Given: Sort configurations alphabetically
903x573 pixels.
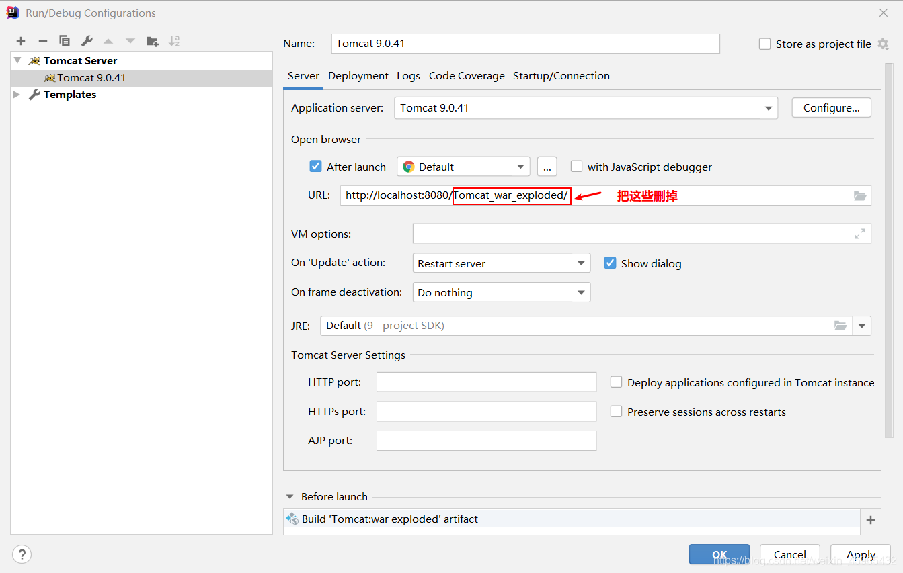Looking at the screenshot, I should tap(174, 41).
